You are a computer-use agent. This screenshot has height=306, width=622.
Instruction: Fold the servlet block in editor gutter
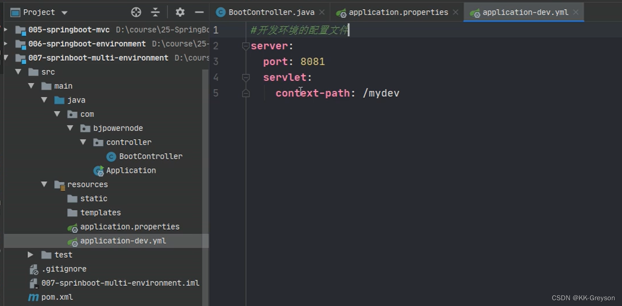[246, 77]
